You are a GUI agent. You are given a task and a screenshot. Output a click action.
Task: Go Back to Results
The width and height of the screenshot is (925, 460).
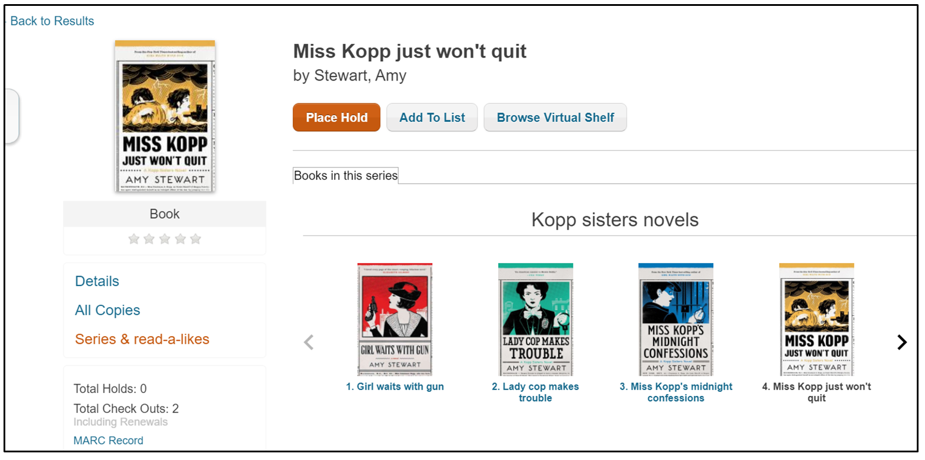(x=51, y=21)
